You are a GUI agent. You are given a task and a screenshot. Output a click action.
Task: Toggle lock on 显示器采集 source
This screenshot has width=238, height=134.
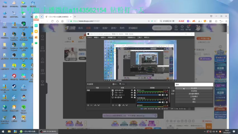click(x=135, y=97)
